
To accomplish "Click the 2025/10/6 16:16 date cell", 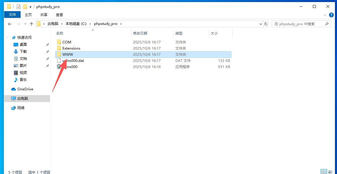I will 147,67.
